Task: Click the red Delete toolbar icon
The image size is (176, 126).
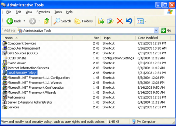Action: (x=120, y=21)
